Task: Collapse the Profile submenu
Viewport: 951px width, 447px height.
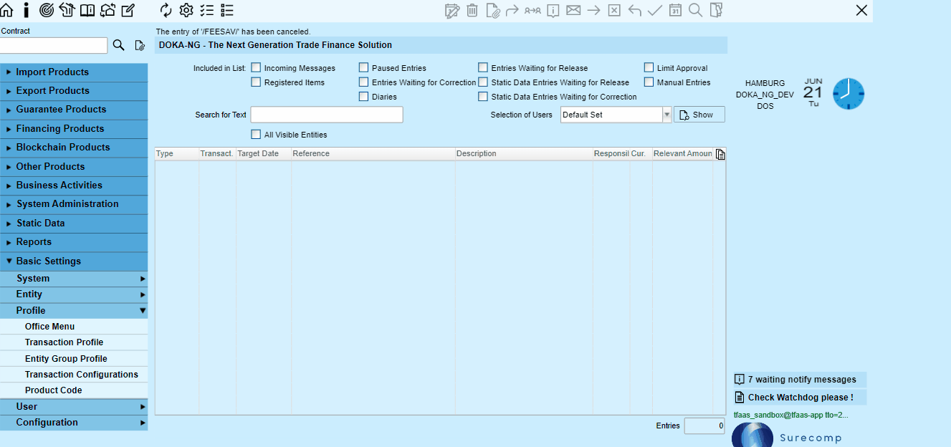Action: click(x=74, y=311)
